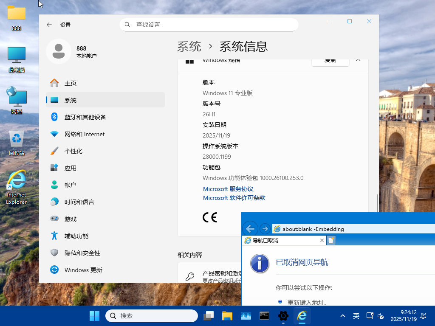Open Microsoft 软件许可条款 link
435x326 pixels.
click(234, 198)
